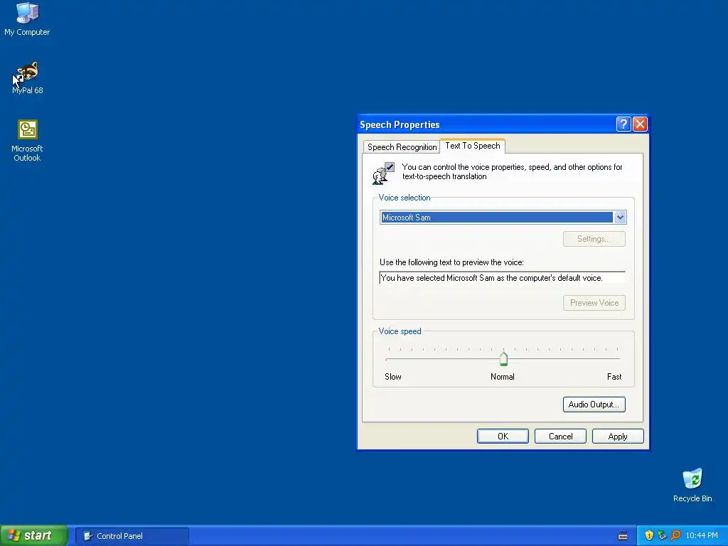Click the disabled Settings button
The image size is (728, 546).
[594, 239]
